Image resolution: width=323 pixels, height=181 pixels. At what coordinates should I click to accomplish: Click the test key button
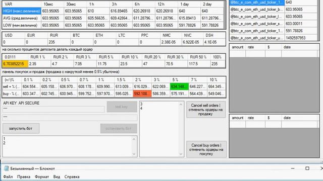[x=122, y=107]
